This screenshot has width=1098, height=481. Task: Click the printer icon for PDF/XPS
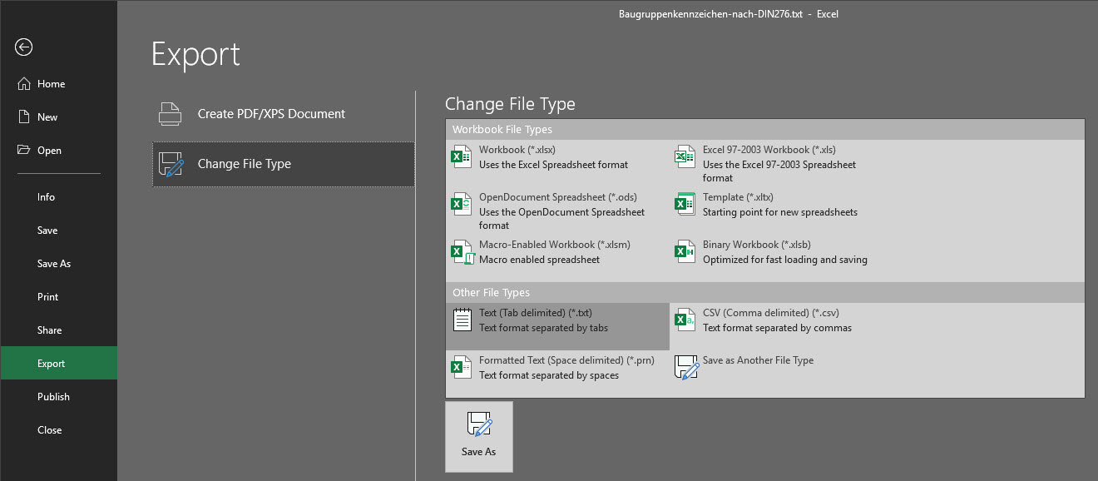coord(171,114)
